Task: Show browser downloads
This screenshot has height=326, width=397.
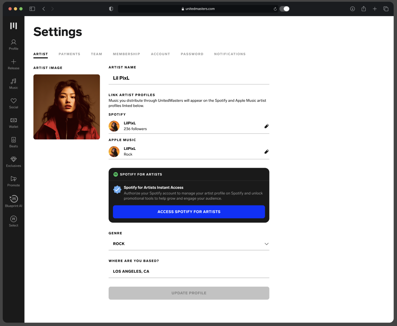Action: (x=352, y=9)
